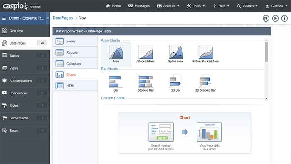Click the announcements megaphone icon
The width and height of the screenshot is (291, 164).
[266, 18]
